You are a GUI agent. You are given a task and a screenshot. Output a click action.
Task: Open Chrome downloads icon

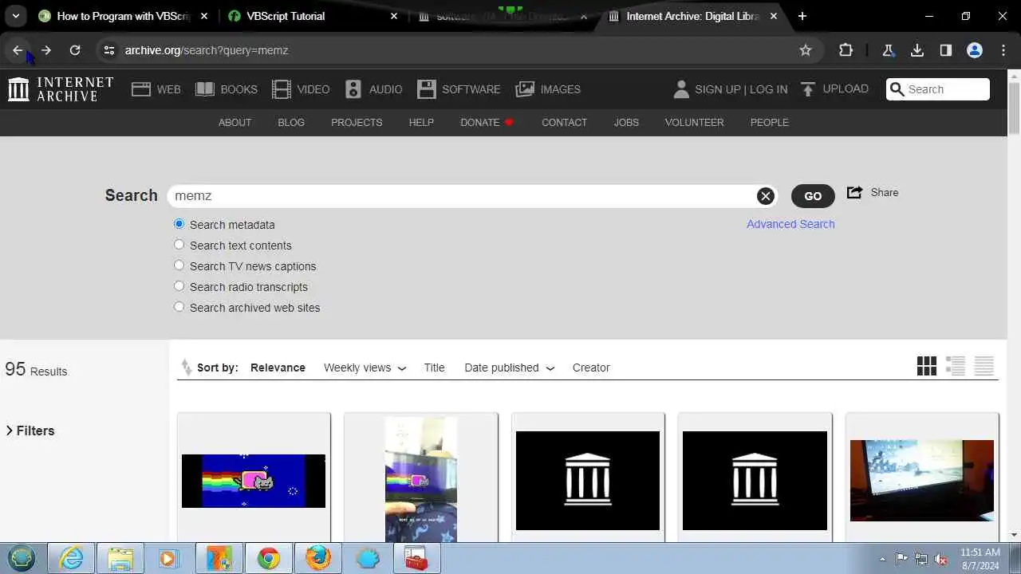(917, 50)
